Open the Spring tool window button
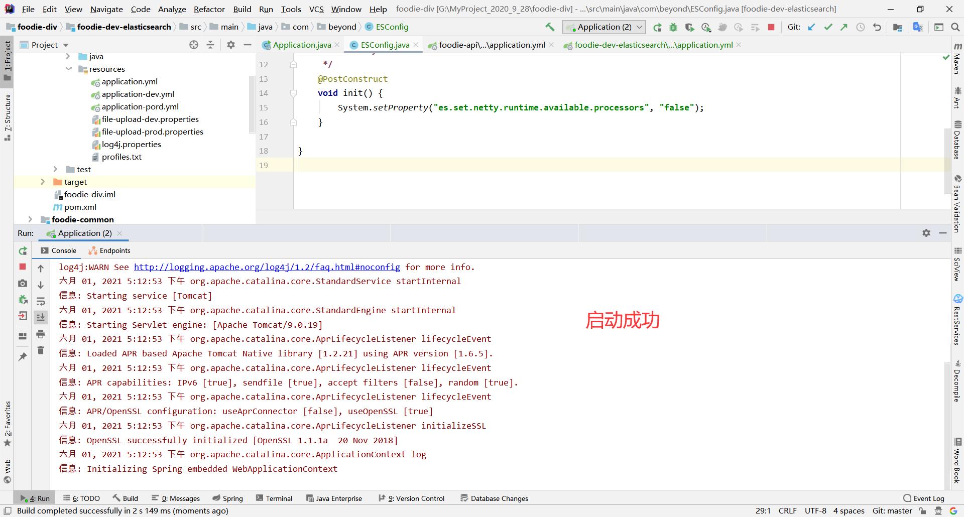The width and height of the screenshot is (964, 517). tap(227, 498)
